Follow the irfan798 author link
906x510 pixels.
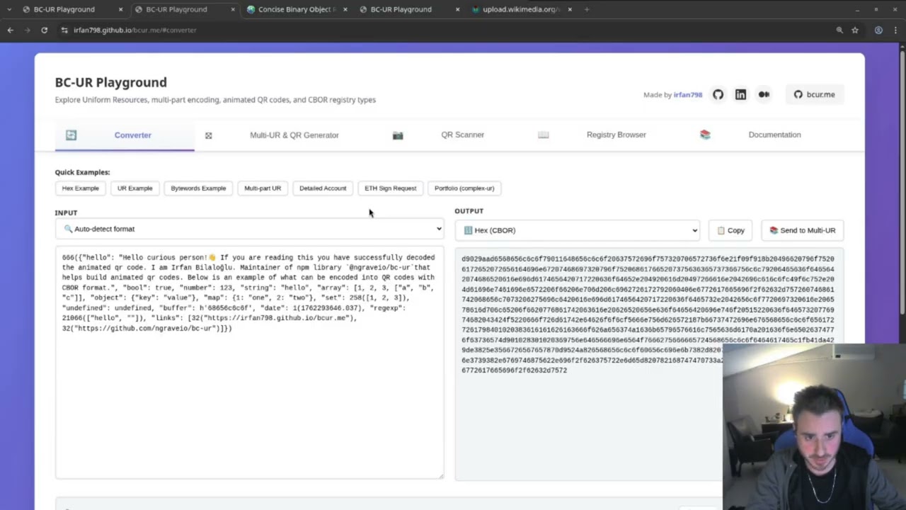point(688,95)
